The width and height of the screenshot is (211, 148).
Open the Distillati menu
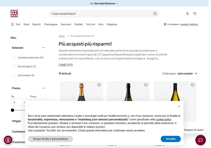78,24
